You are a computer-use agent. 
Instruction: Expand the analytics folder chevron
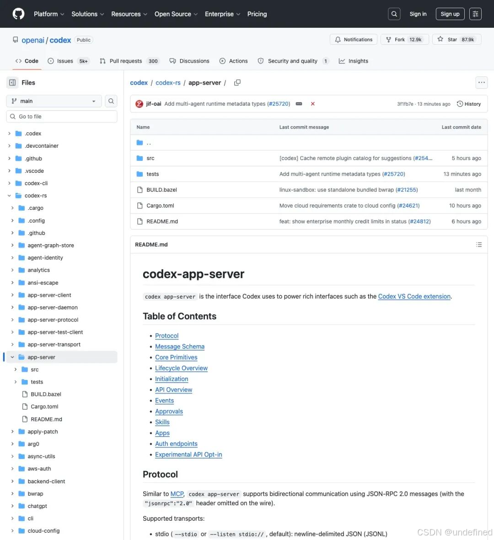click(12, 270)
